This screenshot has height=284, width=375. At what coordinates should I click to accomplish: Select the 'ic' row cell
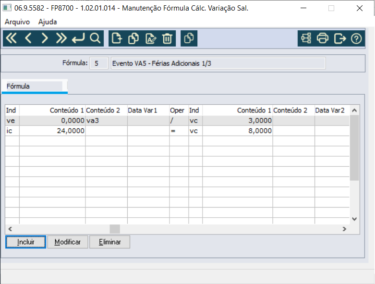click(x=12, y=131)
